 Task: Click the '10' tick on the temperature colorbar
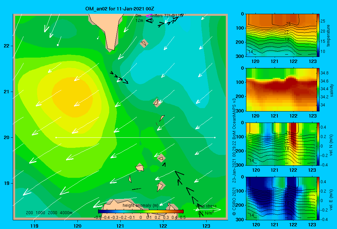[323, 51]
